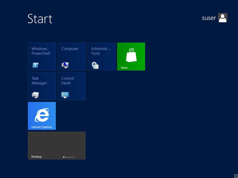
Task: Open the Windows PowerShell tile
Action: [42, 56]
